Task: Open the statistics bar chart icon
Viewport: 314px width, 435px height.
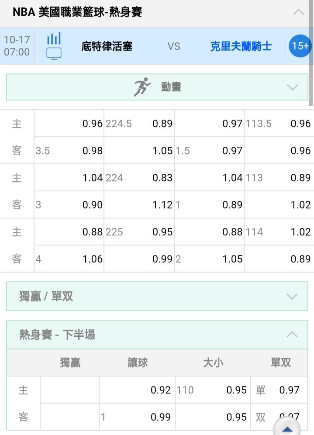Action: pos(54,38)
